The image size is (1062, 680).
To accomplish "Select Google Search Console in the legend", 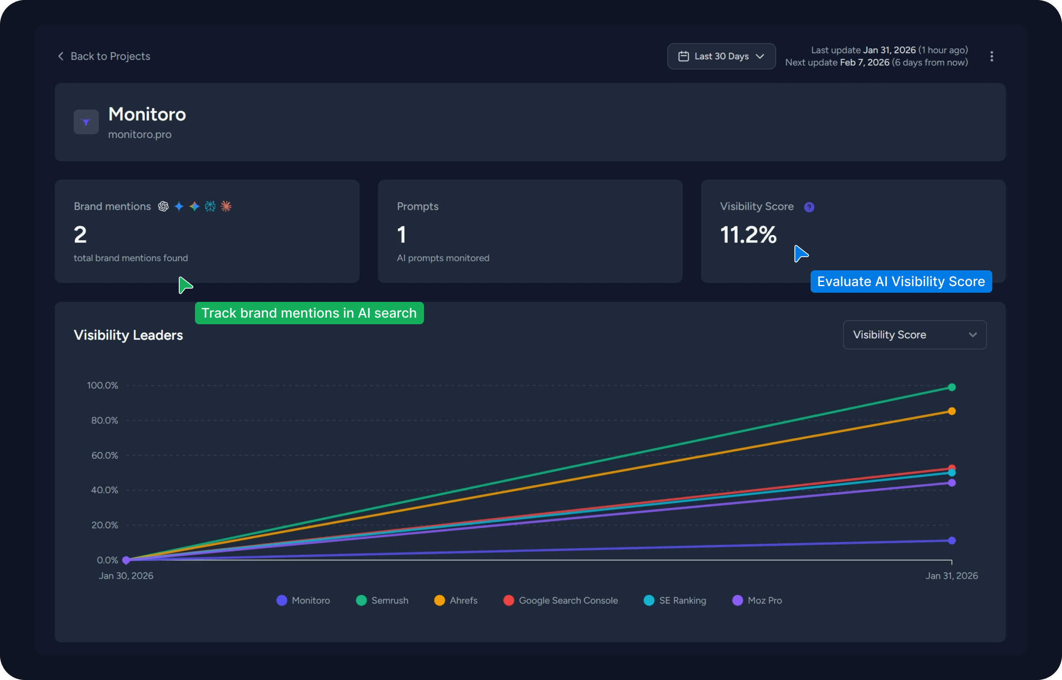I will point(561,600).
